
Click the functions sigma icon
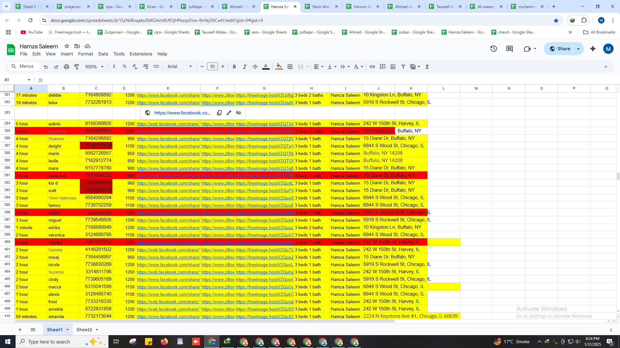point(427,67)
